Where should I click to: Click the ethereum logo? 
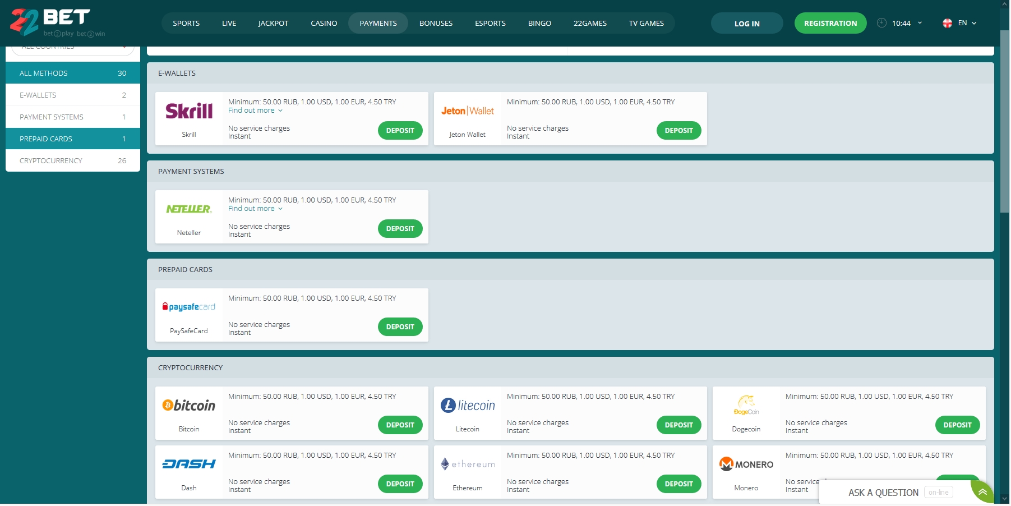tap(468, 464)
